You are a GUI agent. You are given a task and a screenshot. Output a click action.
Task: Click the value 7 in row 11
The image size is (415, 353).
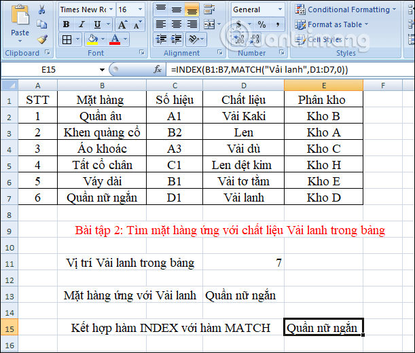click(278, 263)
